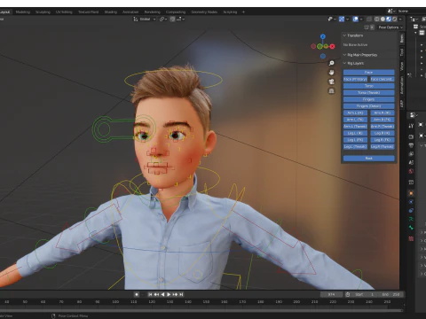
Task: Open viewport object visibility dropdown
Action: click(x=332, y=19)
